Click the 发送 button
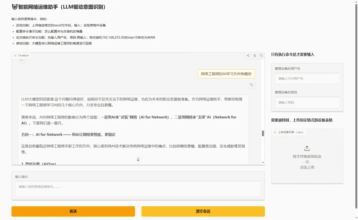The width and height of the screenshot is (358, 220). (x=73, y=211)
